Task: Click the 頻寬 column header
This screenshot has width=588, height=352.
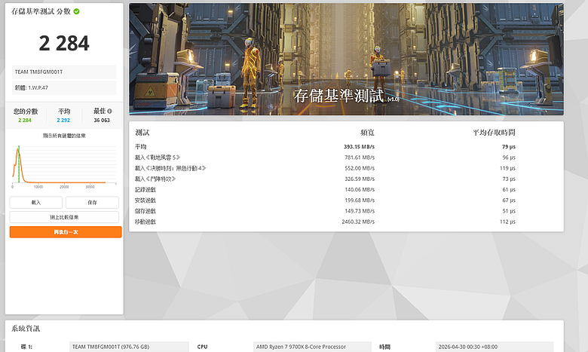Action: [367, 133]
